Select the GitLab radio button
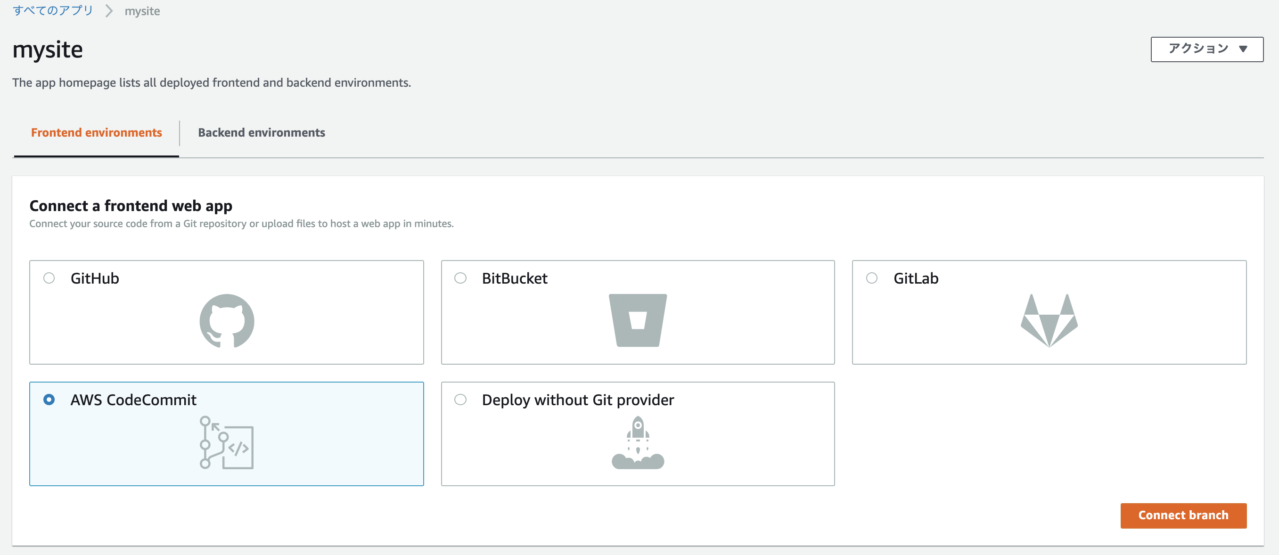 tap(871, 278)
